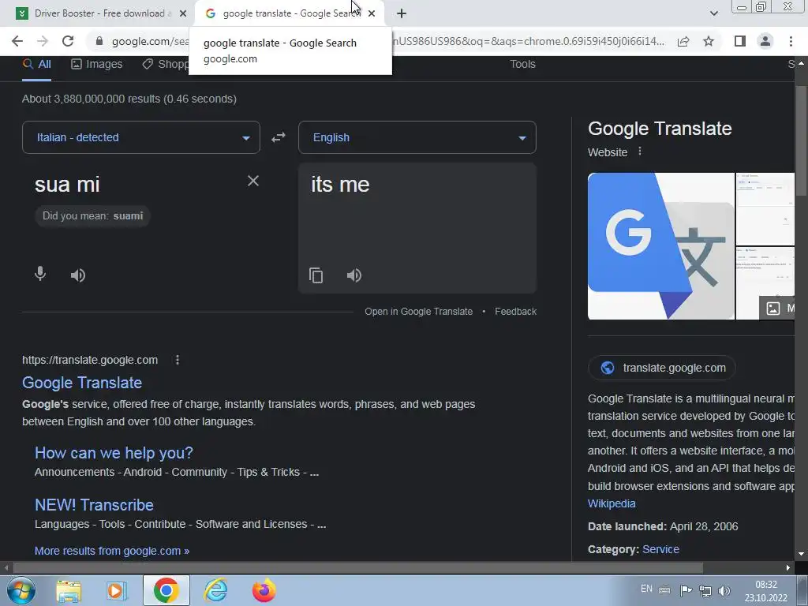The height and width of the screenshot is (606, 808).
Task: Go forward with the browser forward arrow
Action: [43, 41]
